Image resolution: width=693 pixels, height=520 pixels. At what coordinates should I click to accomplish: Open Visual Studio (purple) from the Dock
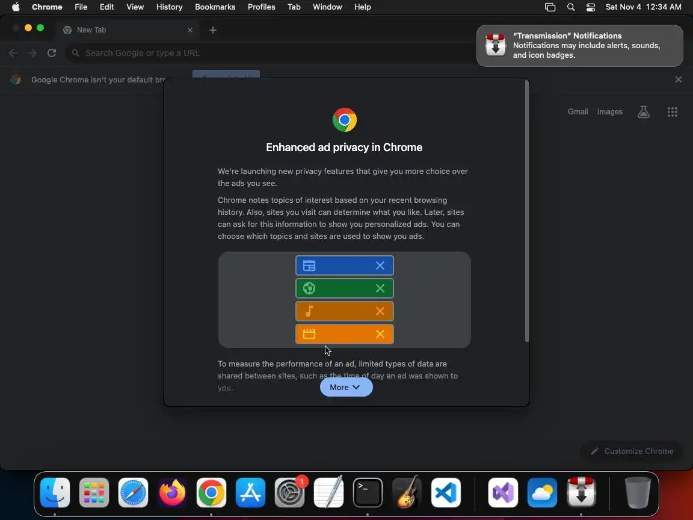503,492
